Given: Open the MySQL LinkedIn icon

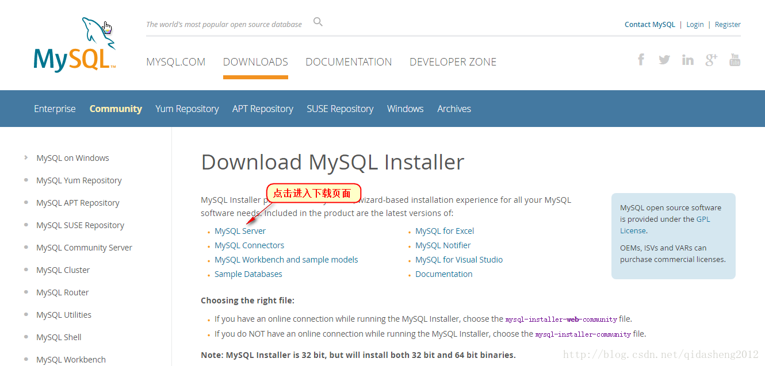Looking at the screenshot, I should click(688, 59).
